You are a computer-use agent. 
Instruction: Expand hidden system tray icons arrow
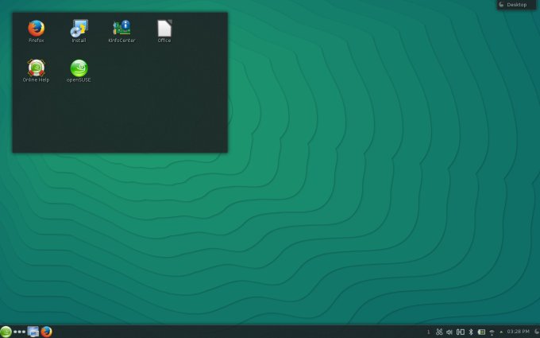501,332
